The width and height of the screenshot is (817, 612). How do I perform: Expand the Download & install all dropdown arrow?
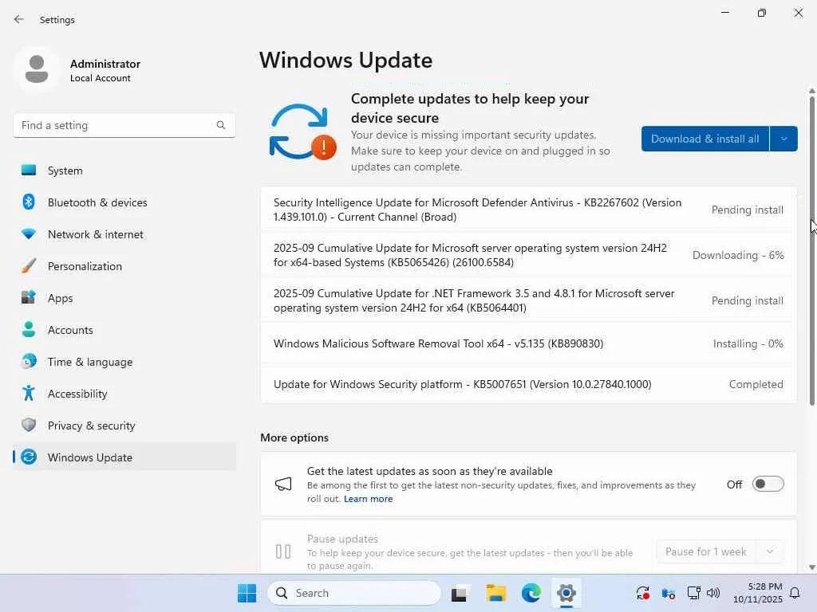(x=783, y=139)
